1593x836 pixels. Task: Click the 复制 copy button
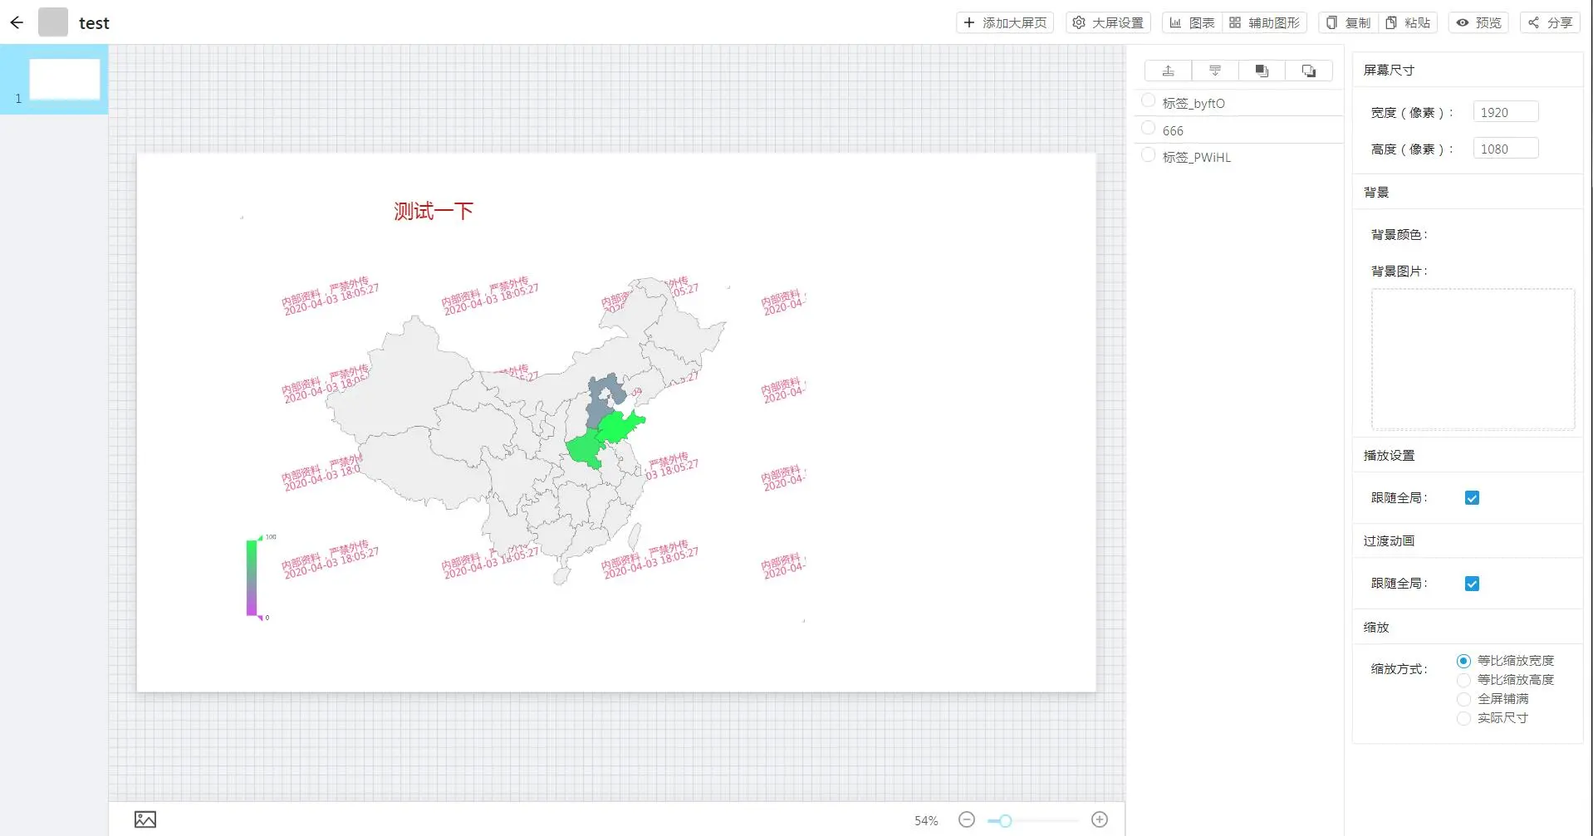[x=1349, y=22]
